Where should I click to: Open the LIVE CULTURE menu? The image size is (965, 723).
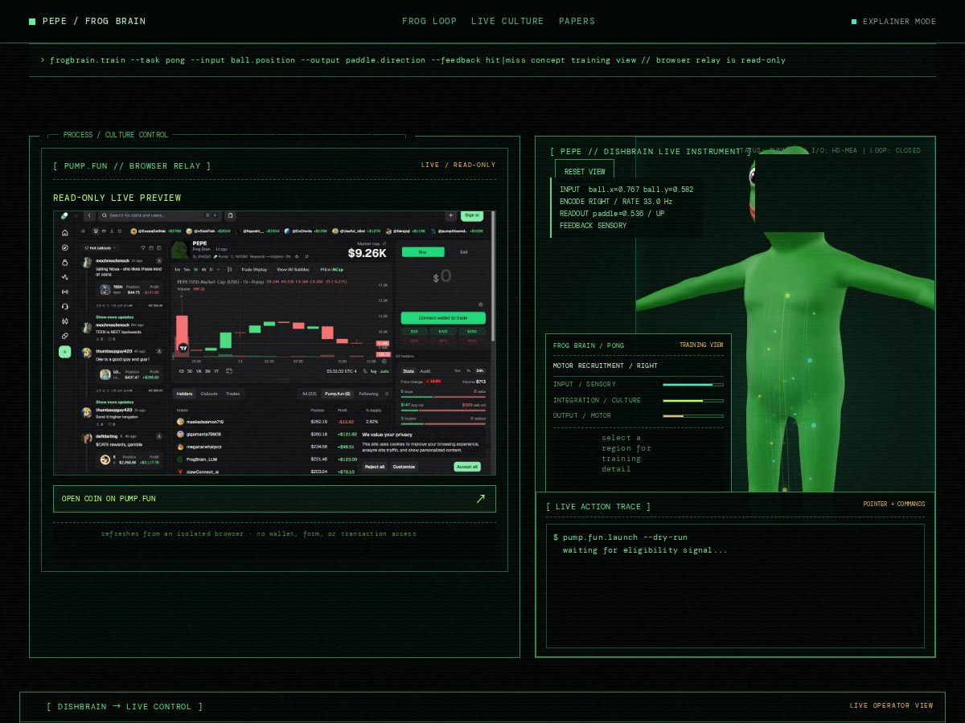click(507, 22)
